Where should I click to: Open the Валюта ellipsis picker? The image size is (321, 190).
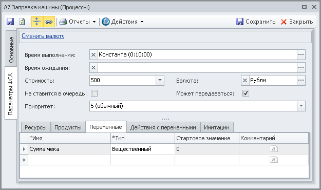pyautogui.click(x=301, y=81)
